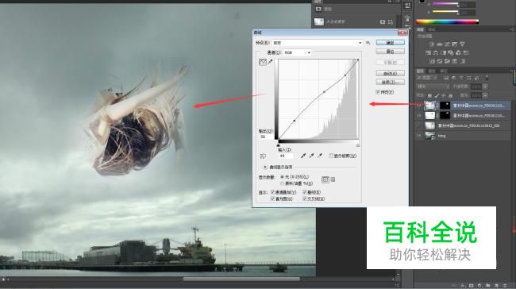Select the edit-points curve tool in Curves dialog
Viewport: 516px width, 289px height.
pos(263,62)
